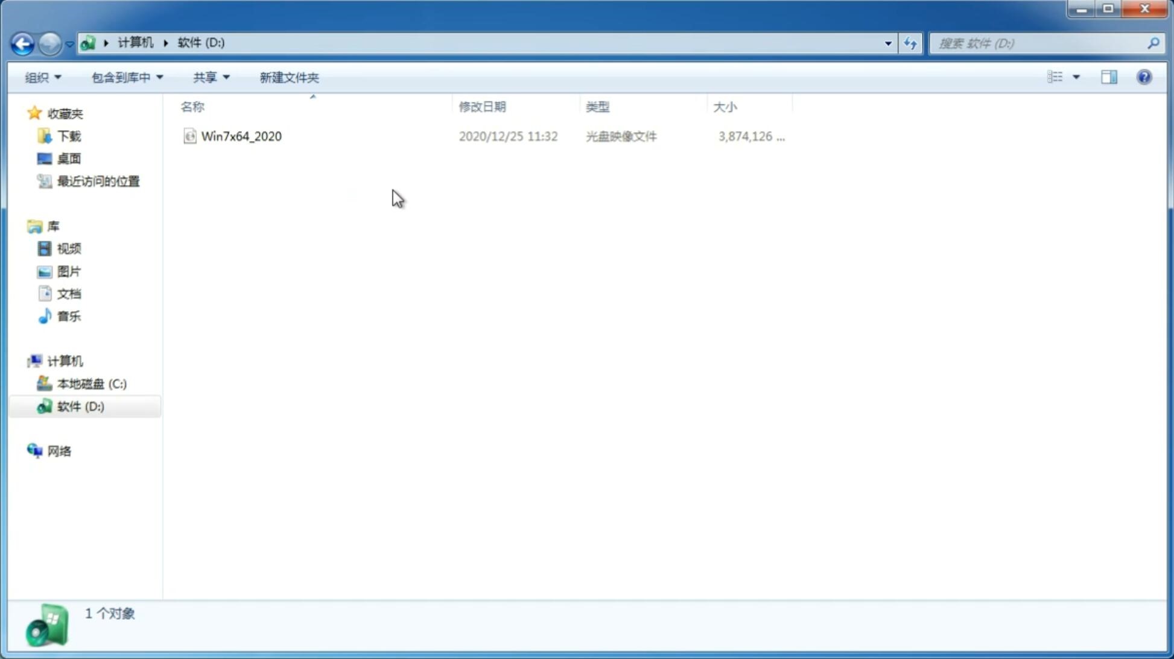Expand the 组织 dropdown menu
This screenshot has width=1174, height=659.
pyautogui.click(x=42, y=77)
